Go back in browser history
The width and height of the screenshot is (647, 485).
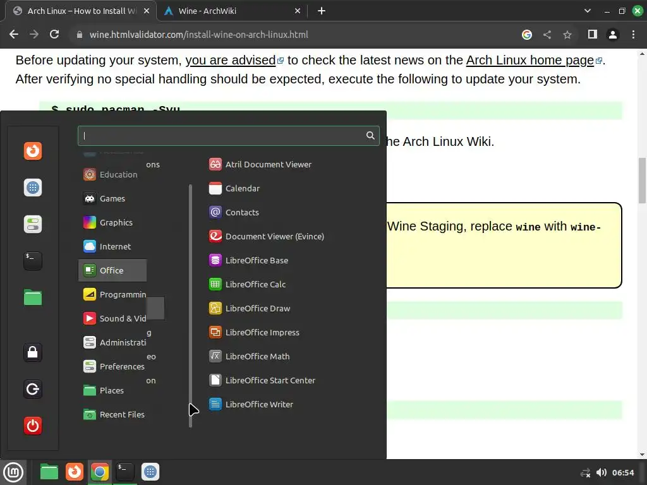(x=14, y=35)
